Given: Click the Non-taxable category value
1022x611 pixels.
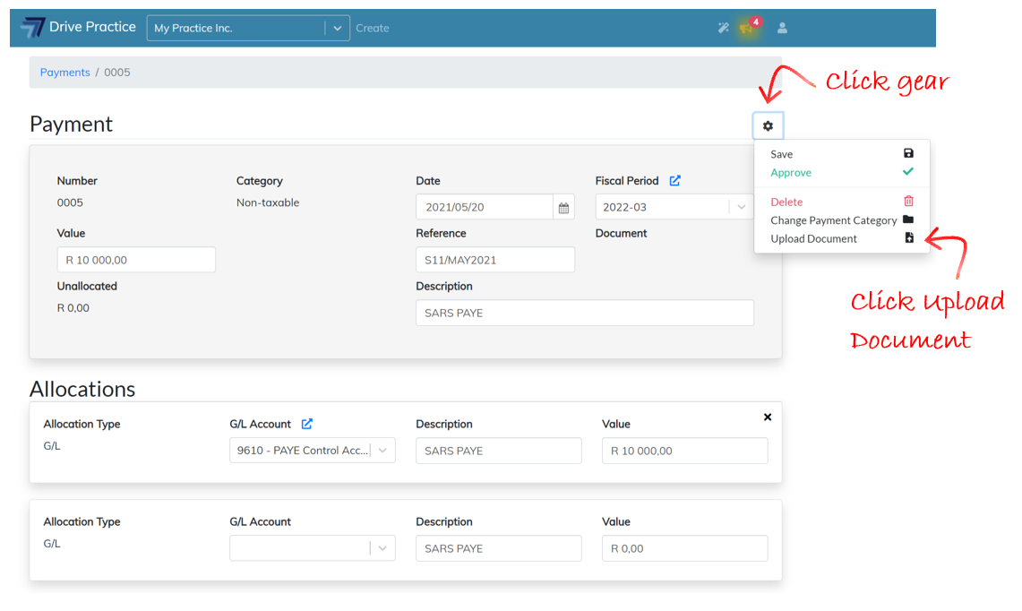Looking at the screenshot, I should (268, 202).
